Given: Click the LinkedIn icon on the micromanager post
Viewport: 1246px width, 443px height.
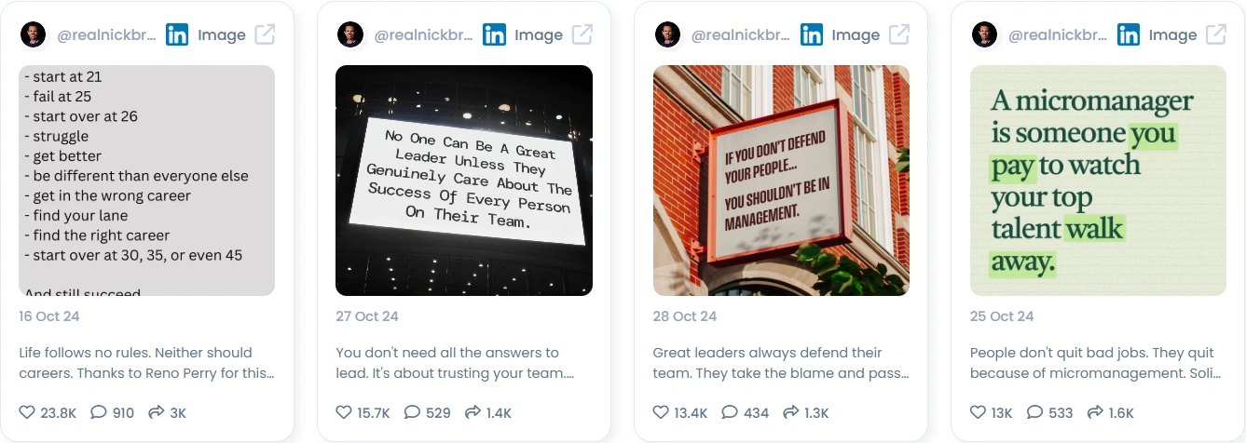Looking at the screenshot, I should point(1129,34).
